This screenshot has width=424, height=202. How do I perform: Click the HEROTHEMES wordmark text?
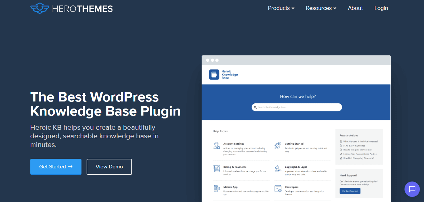point(82,8)
